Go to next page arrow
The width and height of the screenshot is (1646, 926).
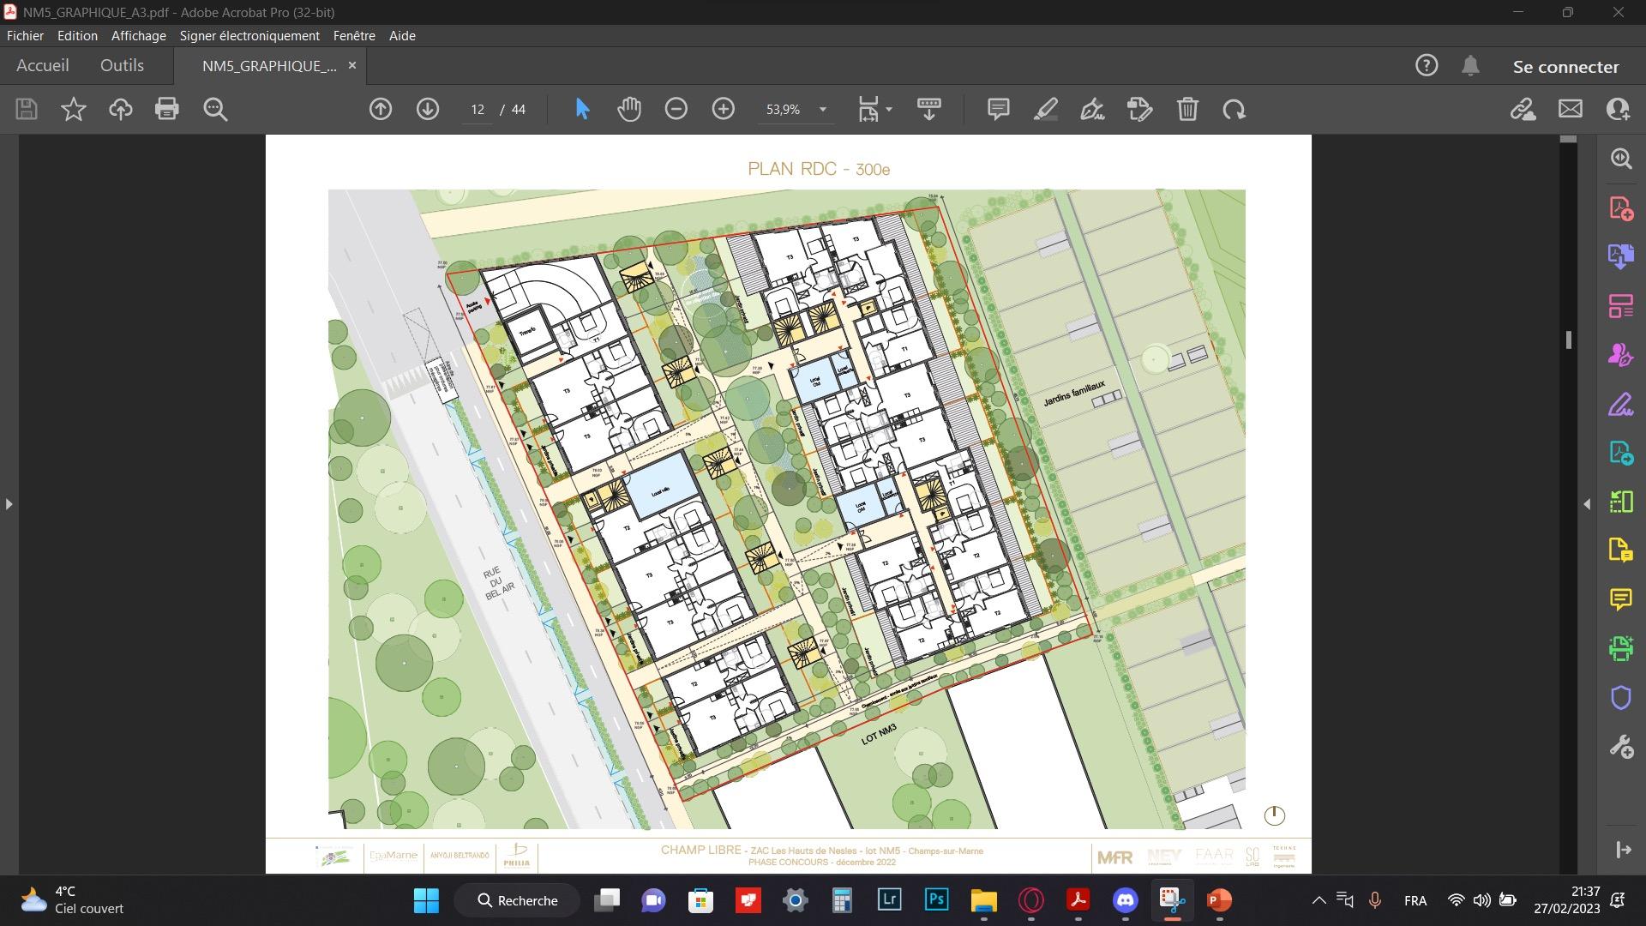point(428,109)
